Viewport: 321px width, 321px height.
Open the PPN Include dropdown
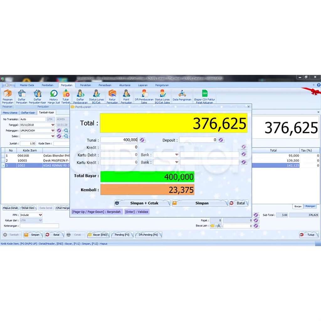pos(40,215)
